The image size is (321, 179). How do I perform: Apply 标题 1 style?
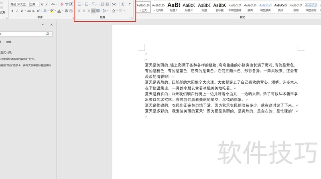(x=174, y=7)
